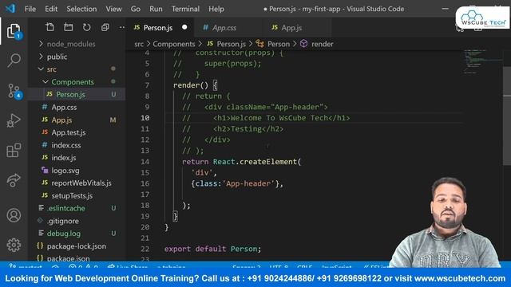Image resolution: width=511 pixels, height=287 pixels.
Task: Open the Live Share view
Action: pos(14,180)
